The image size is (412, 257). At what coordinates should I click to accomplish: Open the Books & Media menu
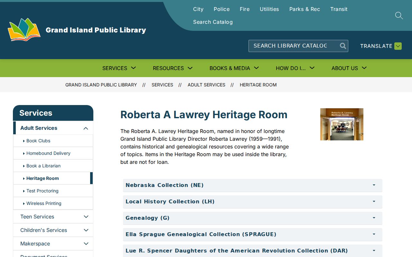point(234,68)
